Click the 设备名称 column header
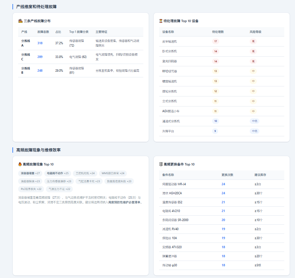The image size is (295, 278). tap(168, 32)
